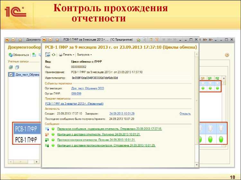Image resolution: width=241 pixels, height=180 pixels.
Task: Click the Код field with 0000000002
Action: (x=78, y=67)
